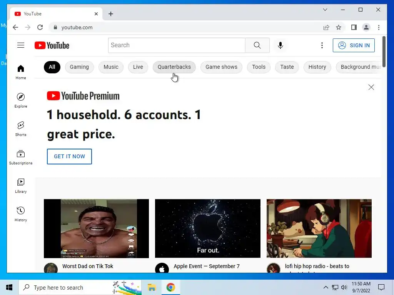Open the Windows Start menu
Screen dimensions: 394x295
[9, 287]
